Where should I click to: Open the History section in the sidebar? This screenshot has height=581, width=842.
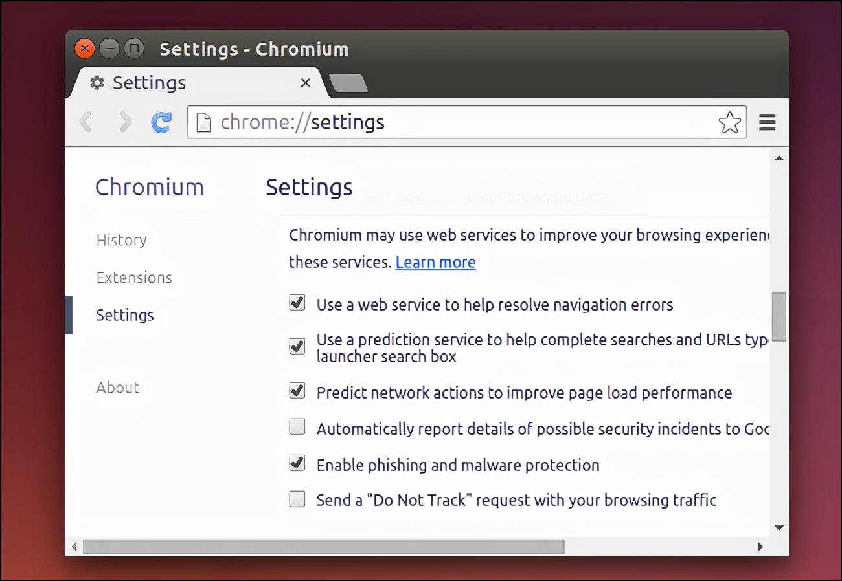pyautogui.click(x=121, y=240)
